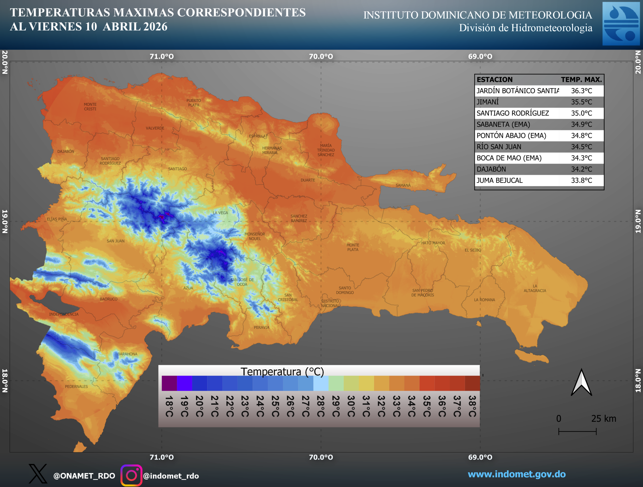Open the www.indomet.gov.do website link

click(x=517, y=474)
